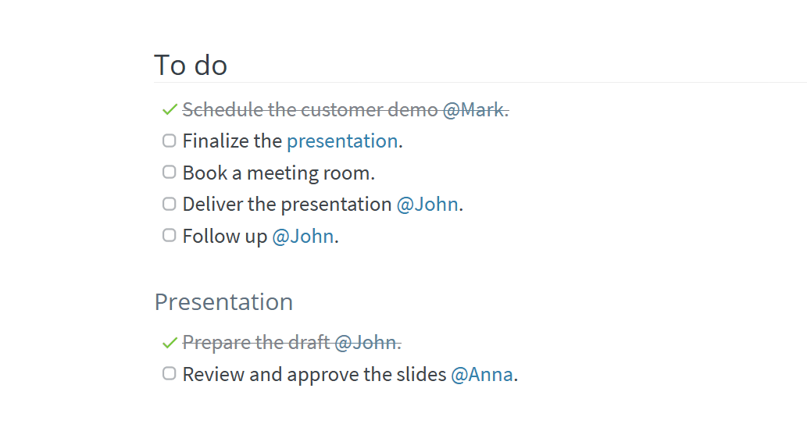The image size is (807, 424).
Task: Click the Prepare the draft struck-through text
Action: click(x=256, y=343)
